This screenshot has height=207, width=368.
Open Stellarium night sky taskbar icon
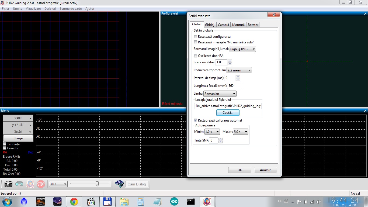(57, 202)
